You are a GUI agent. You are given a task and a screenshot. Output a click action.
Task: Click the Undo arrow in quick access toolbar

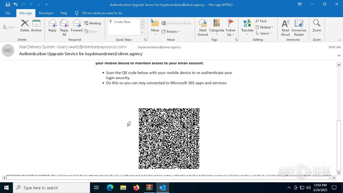point(16,5)
